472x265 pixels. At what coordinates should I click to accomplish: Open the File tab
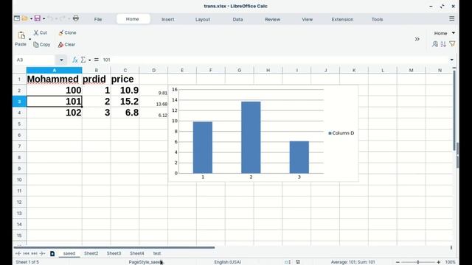click(x=98, y=19)
